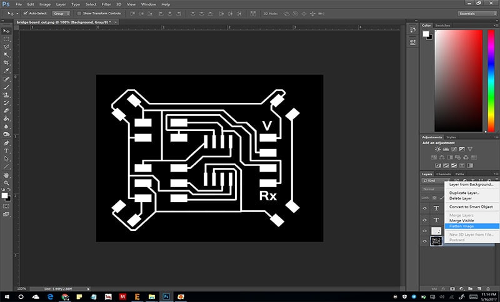The width and height of the screenshot is (500, 302).
Task: Hide the Background layer eye icon
Action: [x=424, y=241]
